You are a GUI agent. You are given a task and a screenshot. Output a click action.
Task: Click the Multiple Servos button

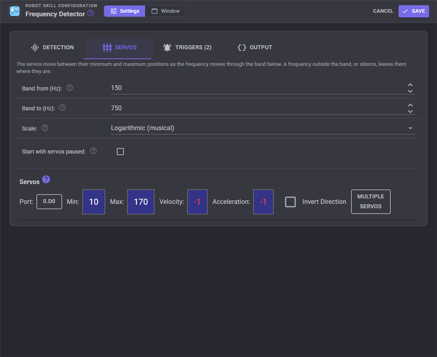tap(371, 202)
